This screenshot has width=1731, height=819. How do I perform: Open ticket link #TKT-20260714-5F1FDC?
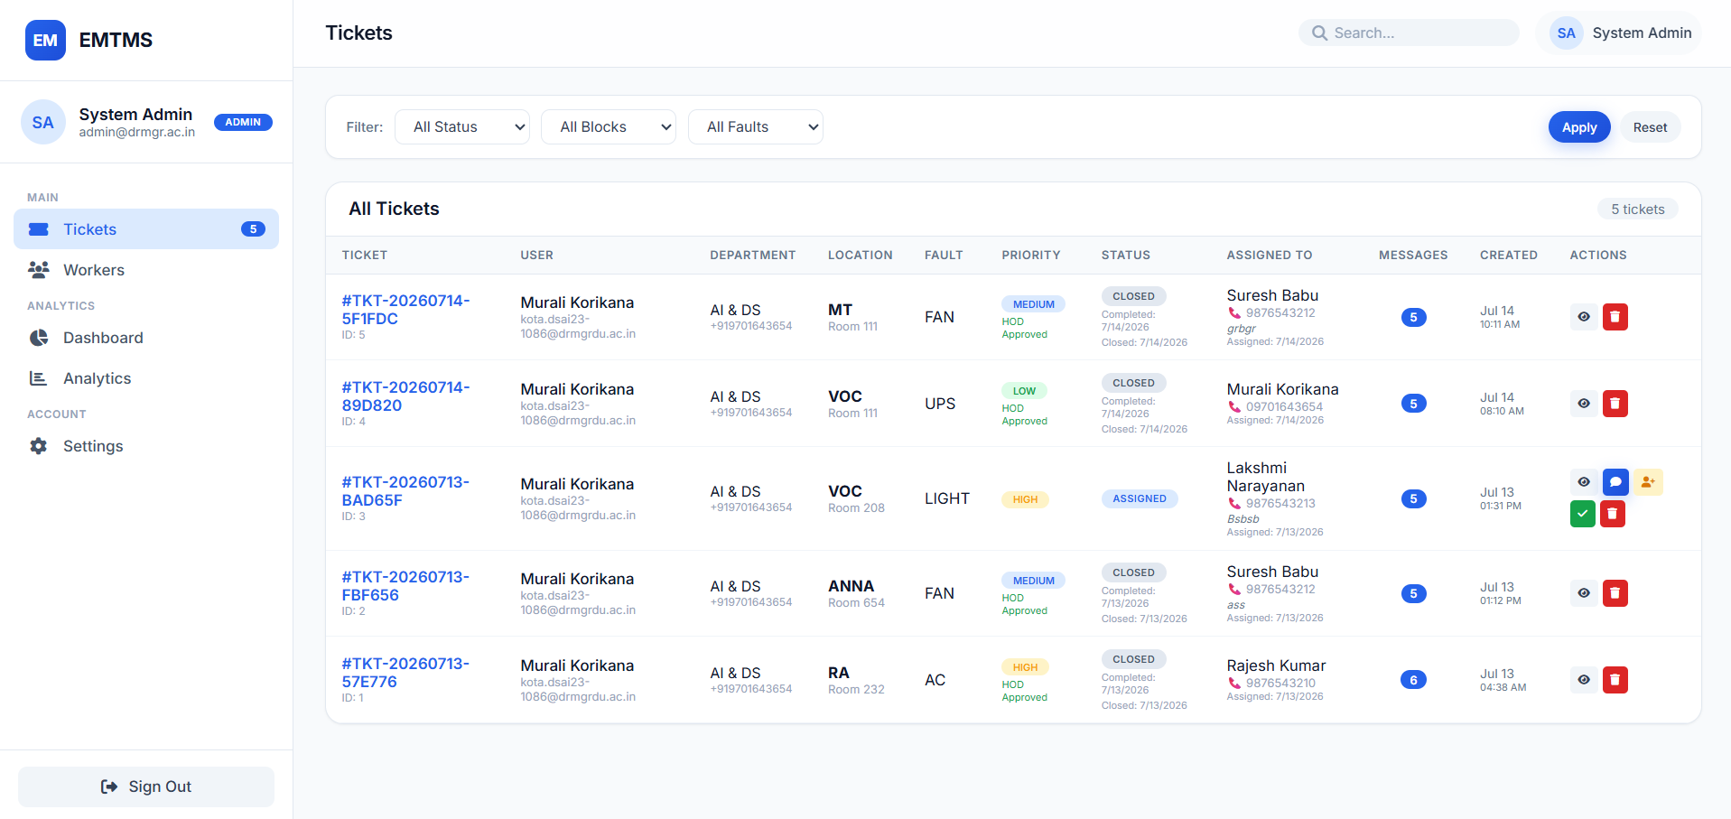(x=405, y=310)
